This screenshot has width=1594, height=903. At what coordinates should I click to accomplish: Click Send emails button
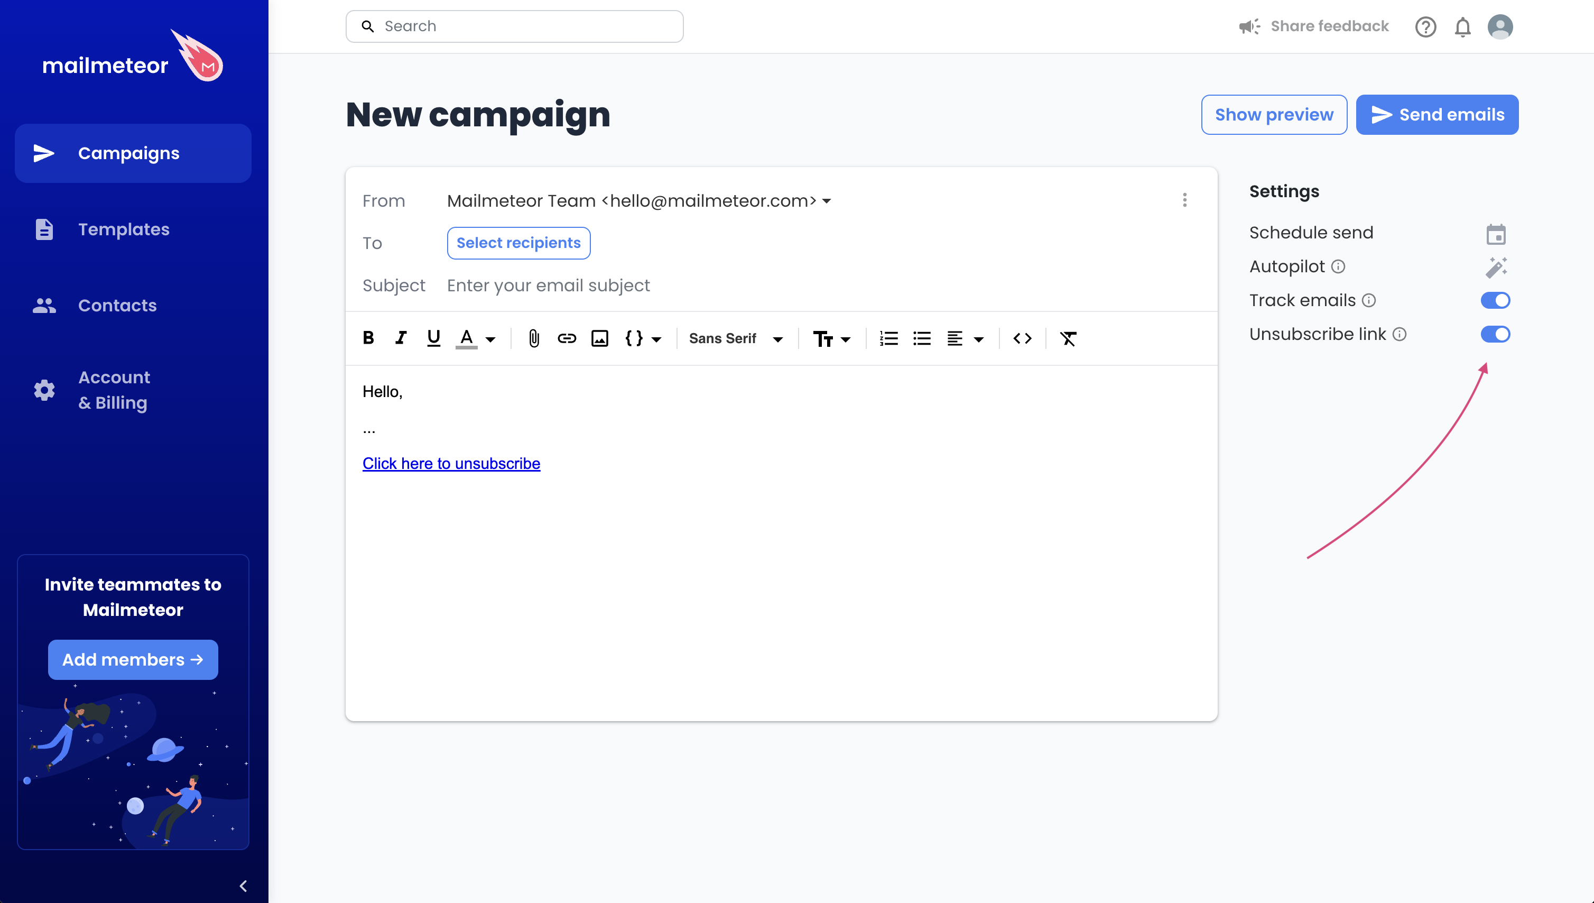pyautogui.click(x=1437, y=115)
